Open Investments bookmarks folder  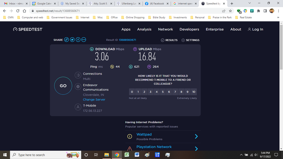[178, 17]
